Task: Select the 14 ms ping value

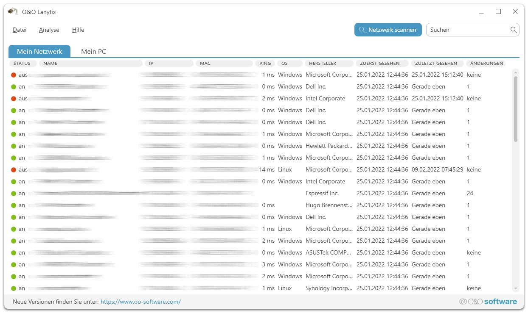Action: pyautogui.click(x=267, y=170)
